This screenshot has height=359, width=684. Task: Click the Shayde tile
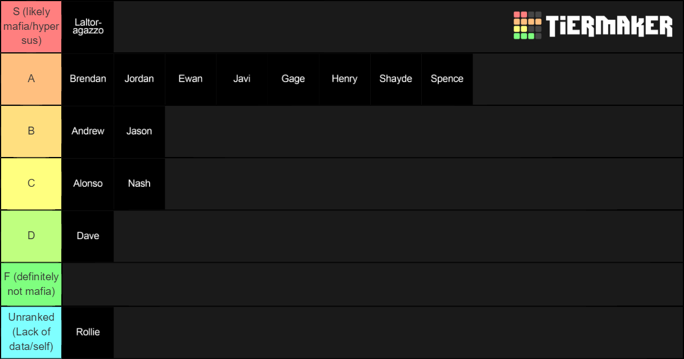[395, 79]
